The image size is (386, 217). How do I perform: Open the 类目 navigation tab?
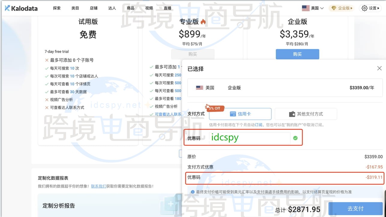[75, 8]
